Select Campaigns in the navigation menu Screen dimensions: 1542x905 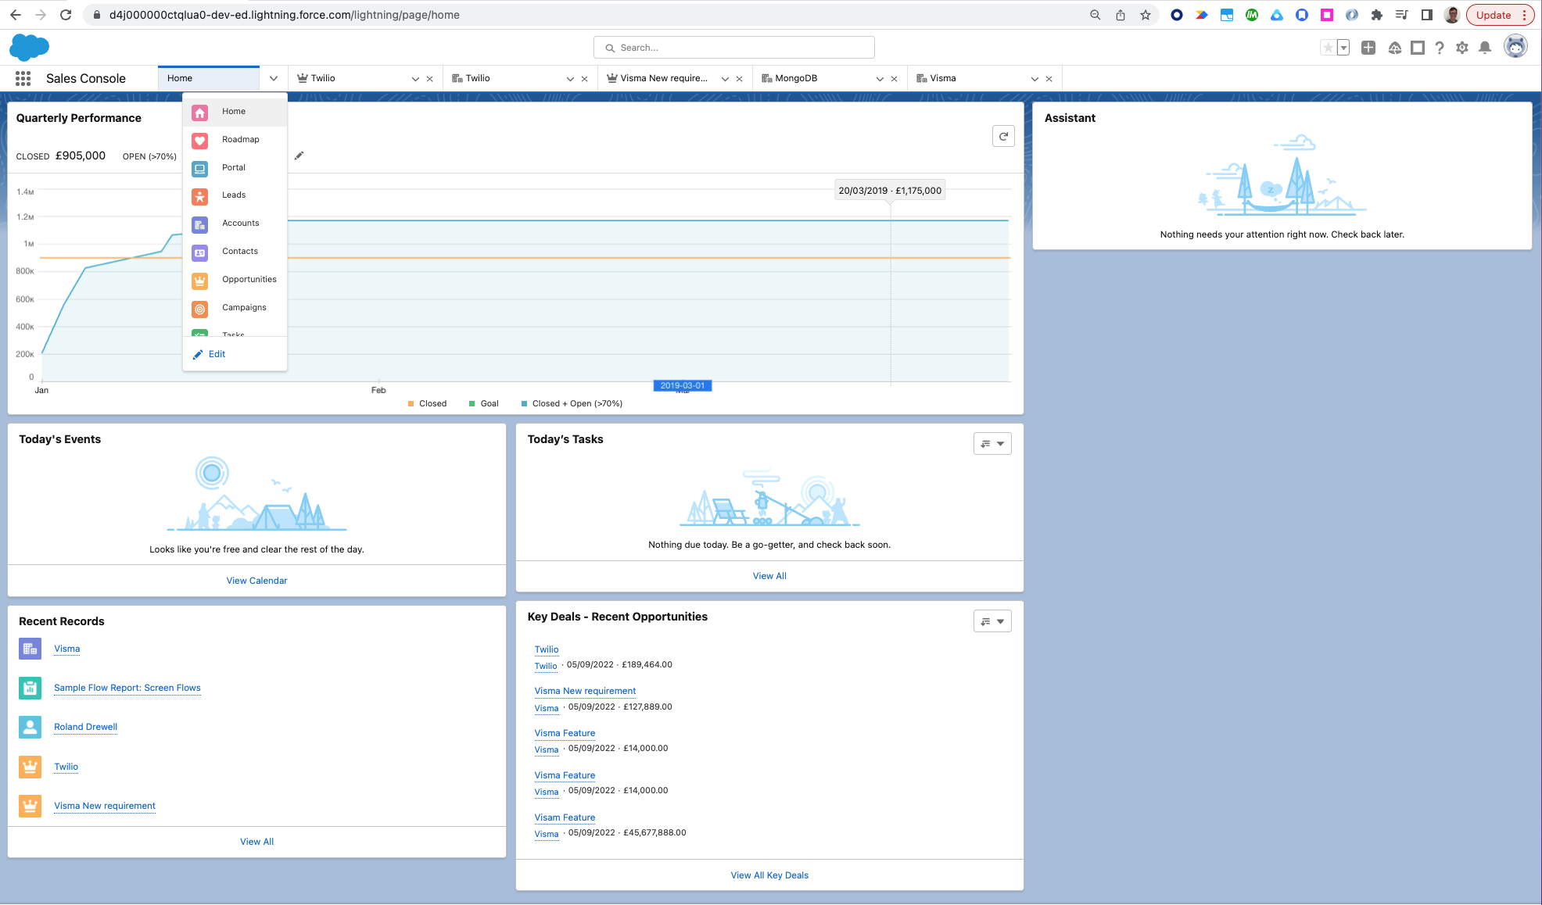click(x=235, y=308)
